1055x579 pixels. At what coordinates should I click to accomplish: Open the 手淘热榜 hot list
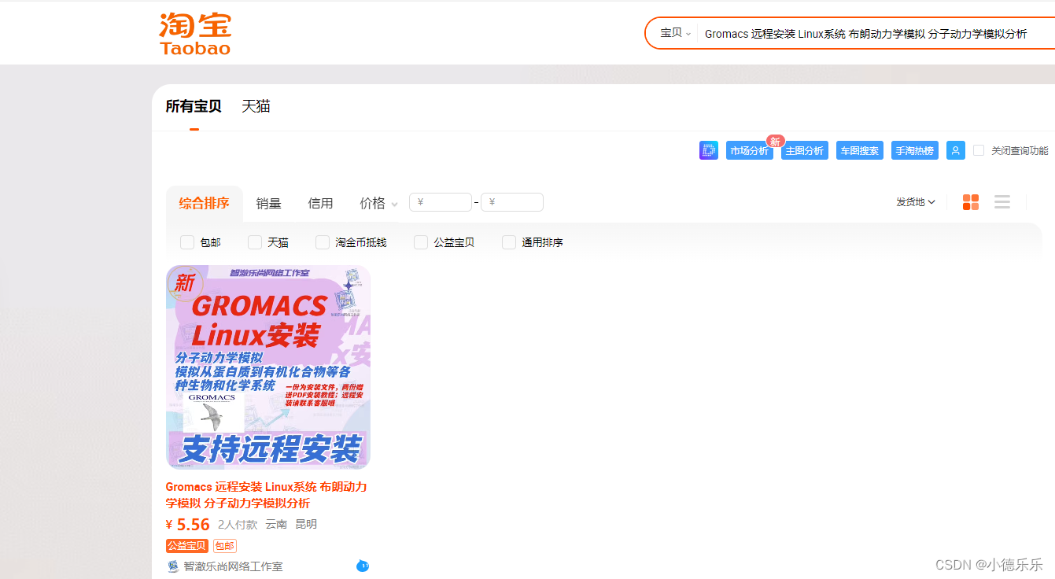[914, 150]
